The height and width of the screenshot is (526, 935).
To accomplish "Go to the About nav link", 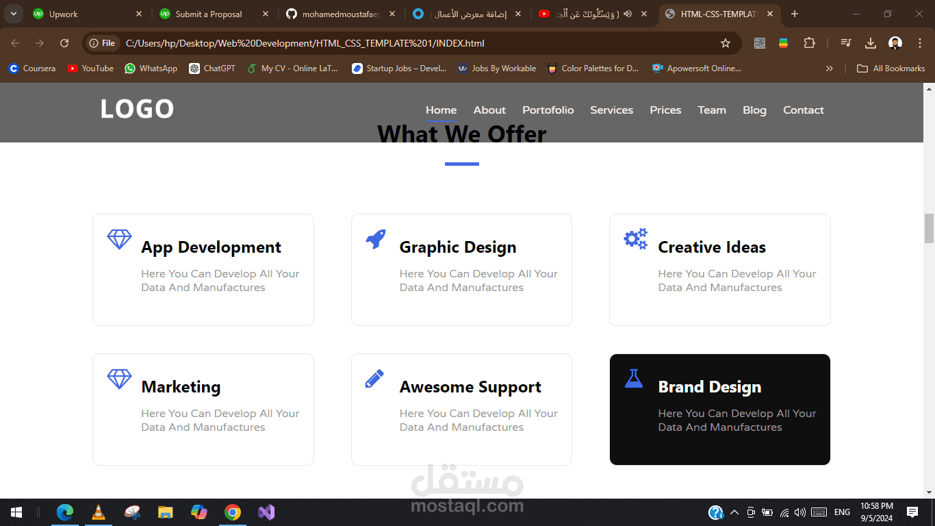I will coord(489,110).
